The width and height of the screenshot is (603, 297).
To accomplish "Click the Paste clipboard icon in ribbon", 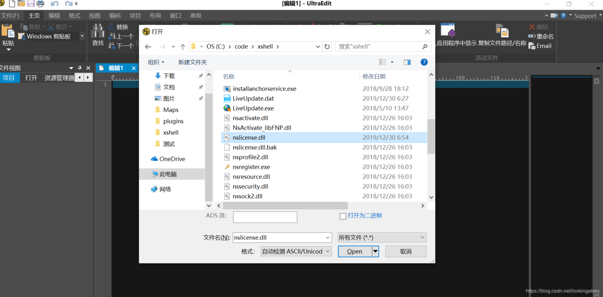I will [8, 31].
